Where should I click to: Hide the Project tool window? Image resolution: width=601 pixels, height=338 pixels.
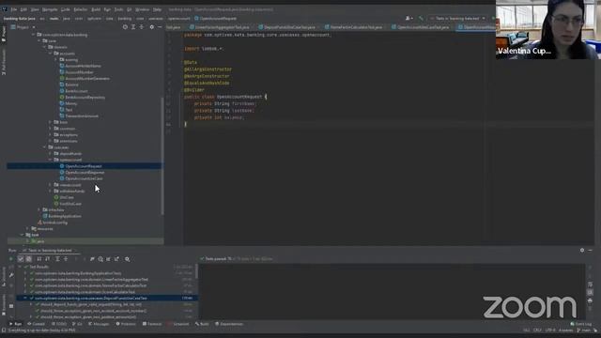pos(160,27)
